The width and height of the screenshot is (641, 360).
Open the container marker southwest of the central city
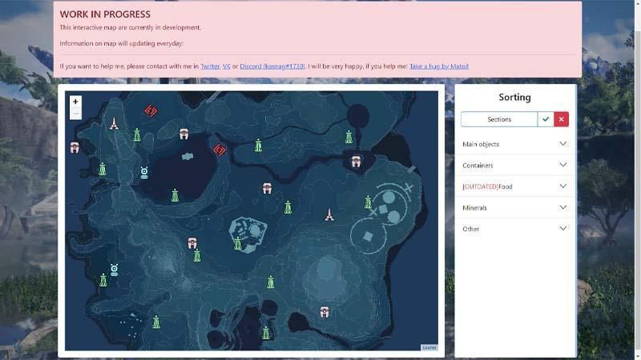pos(192,243)
